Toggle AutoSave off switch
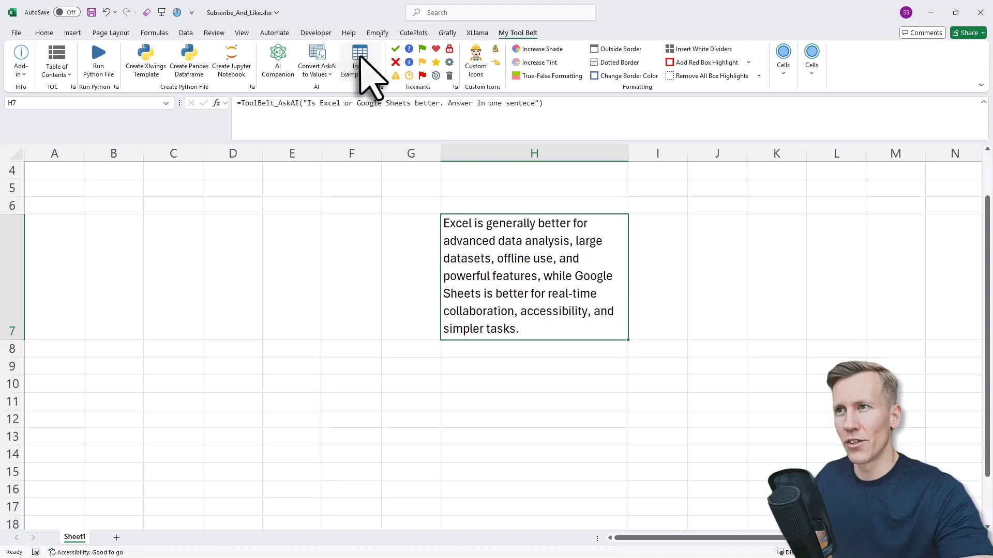 click(66, 12)
